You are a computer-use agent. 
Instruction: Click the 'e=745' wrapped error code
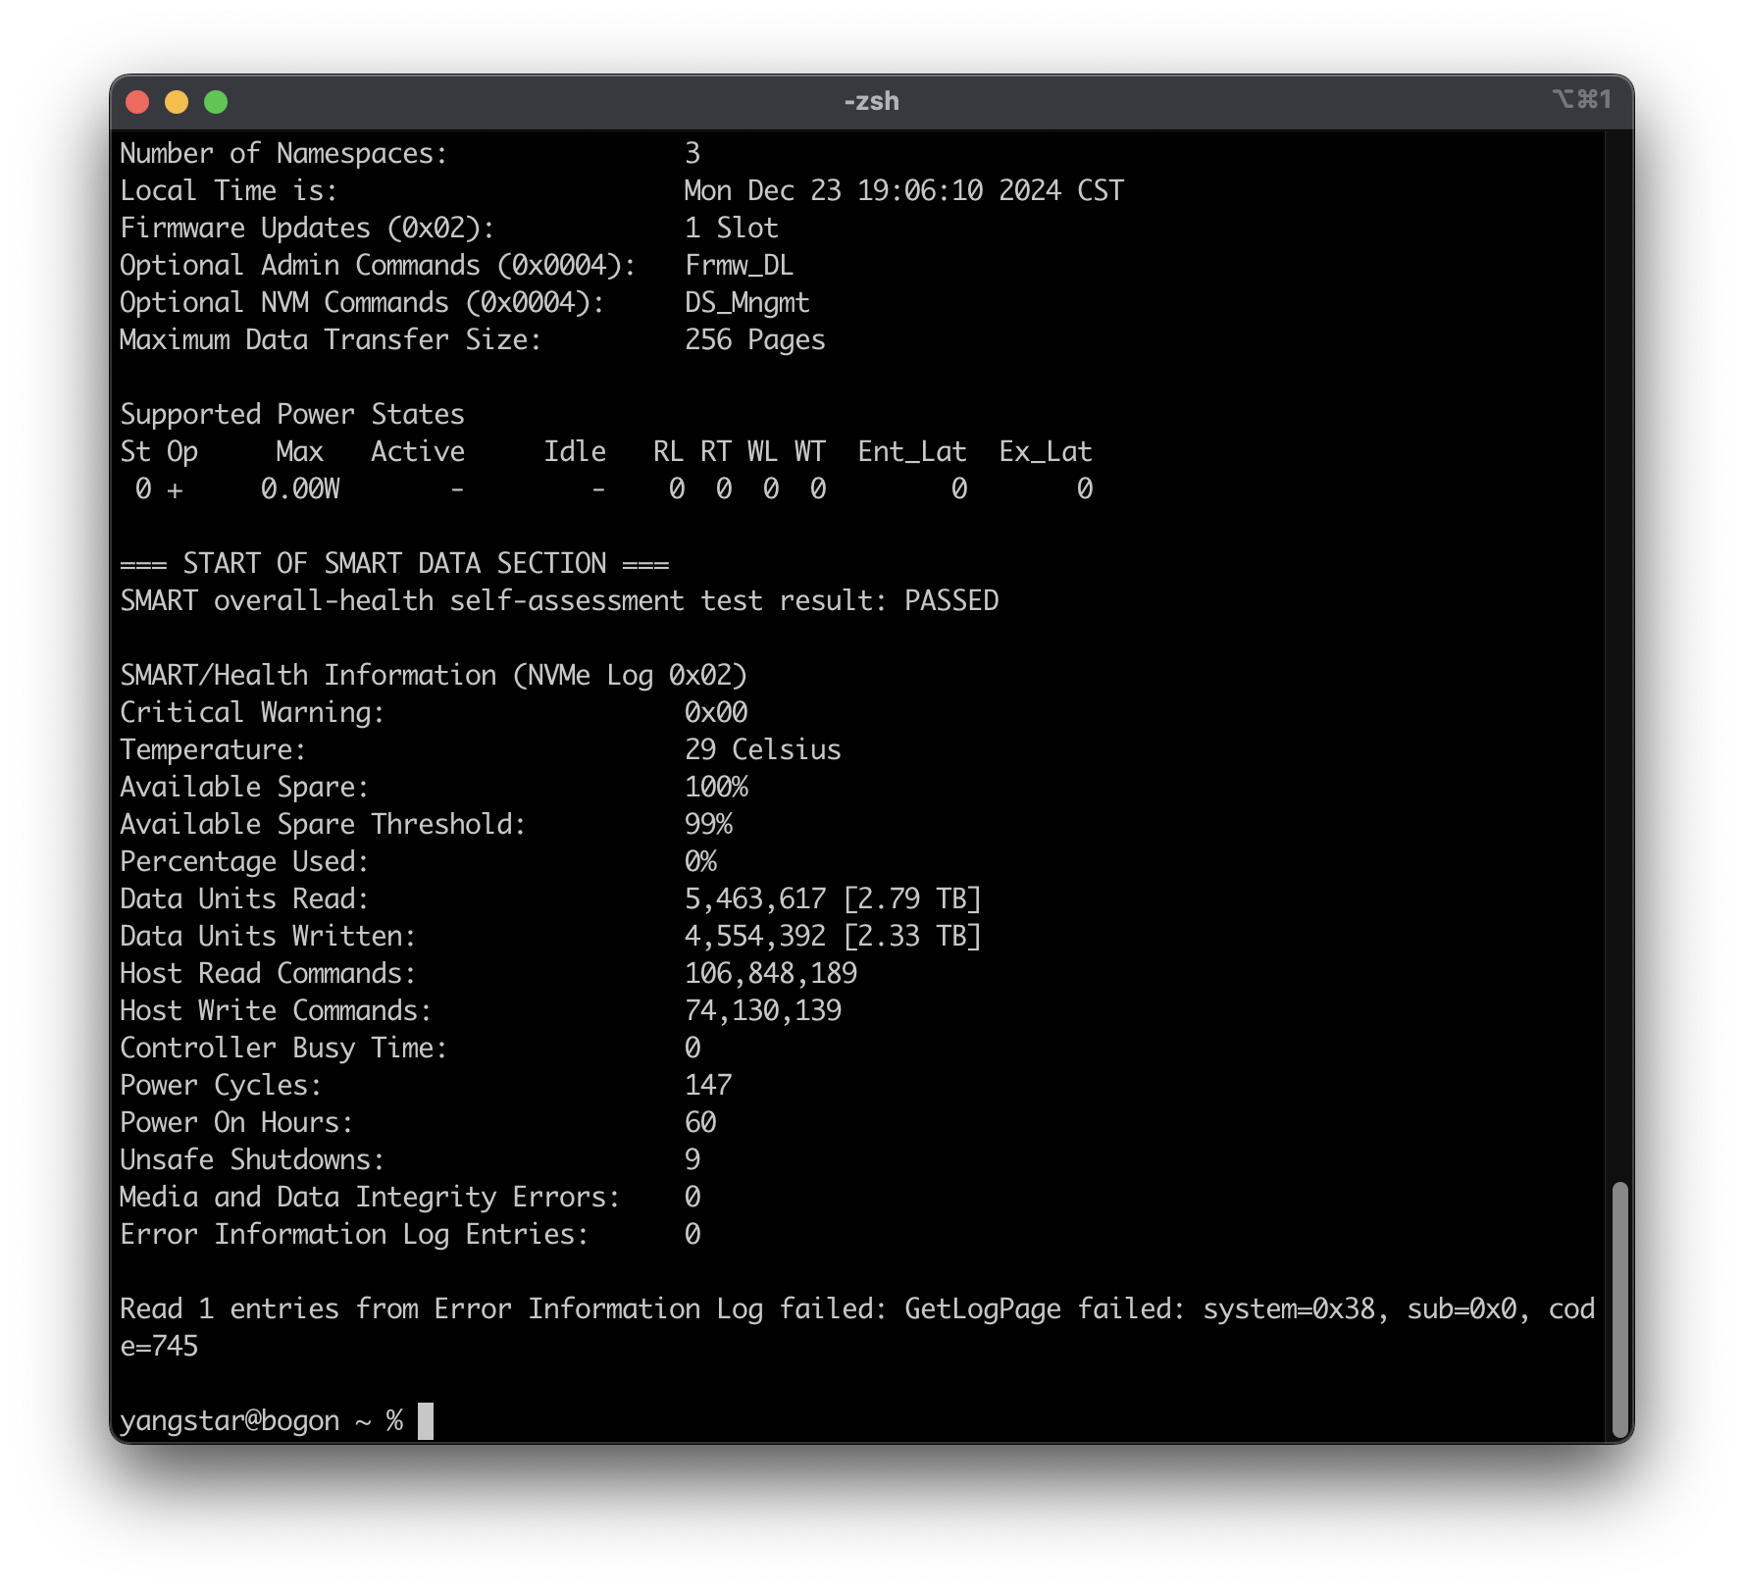[159, 1346]
